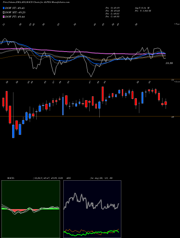Click the ADX (14 day) values text

(x=101, y=178)
